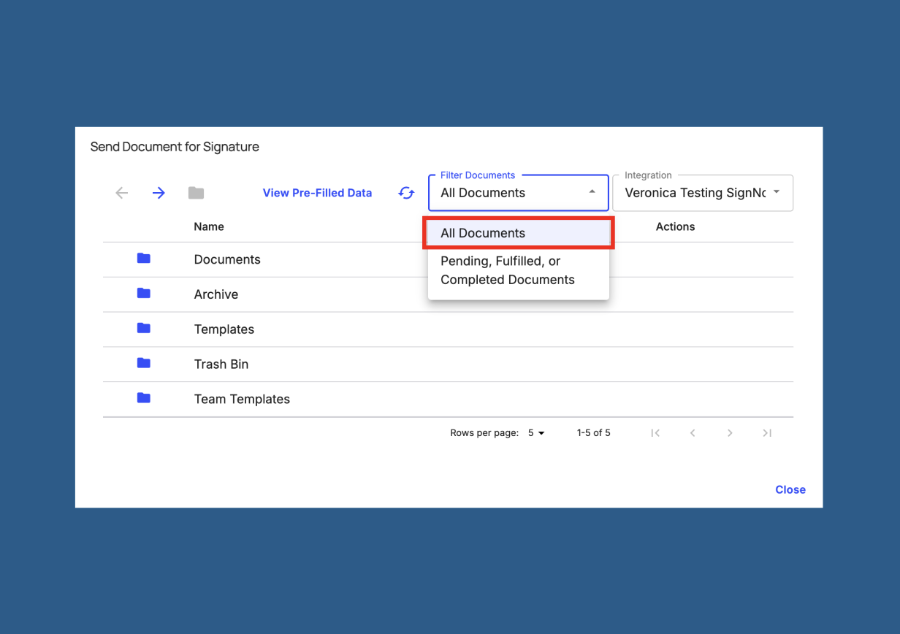The height and width of the screenshot is (634, 900).
Task: Open the Templates folder icon
Action: tap(144, 329)
